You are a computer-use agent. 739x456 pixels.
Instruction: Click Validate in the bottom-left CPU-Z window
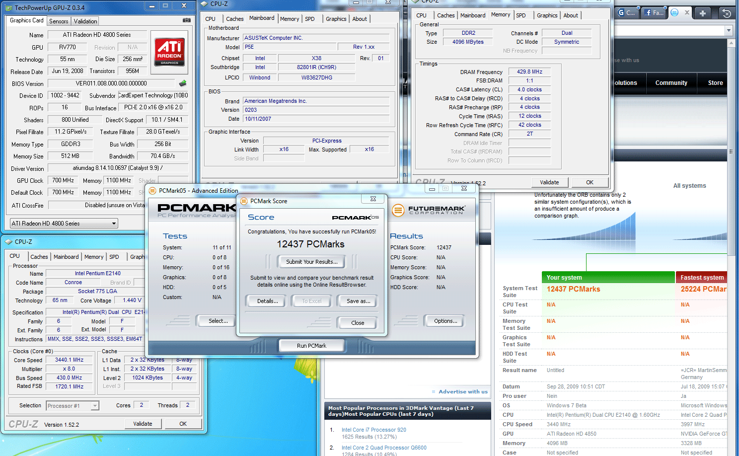tap(143, 424)
